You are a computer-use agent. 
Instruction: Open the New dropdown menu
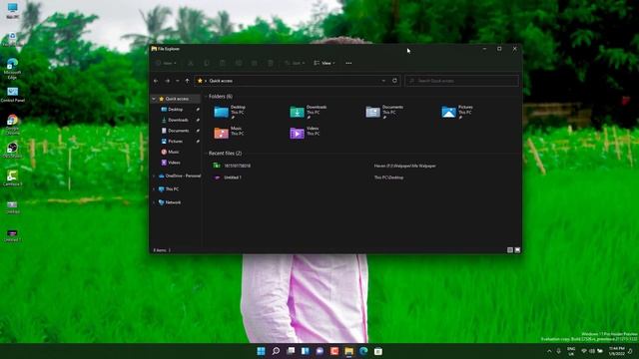[x=167, y=63]
